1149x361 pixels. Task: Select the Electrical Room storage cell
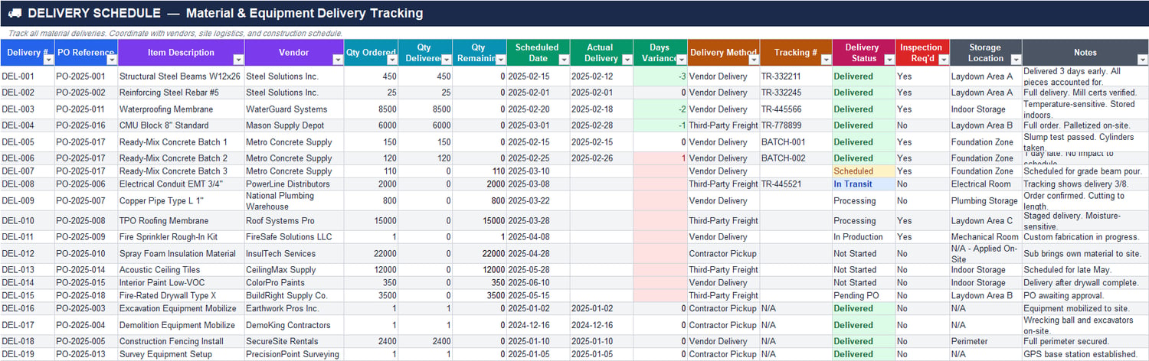coord(986,184)
